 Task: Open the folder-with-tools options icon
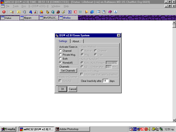tap(12, 12)
